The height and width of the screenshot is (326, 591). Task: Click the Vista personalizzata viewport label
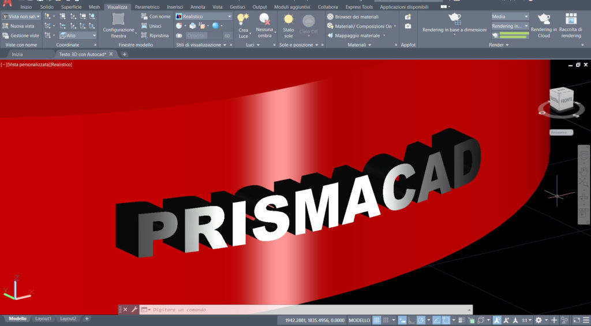[29, 65]
